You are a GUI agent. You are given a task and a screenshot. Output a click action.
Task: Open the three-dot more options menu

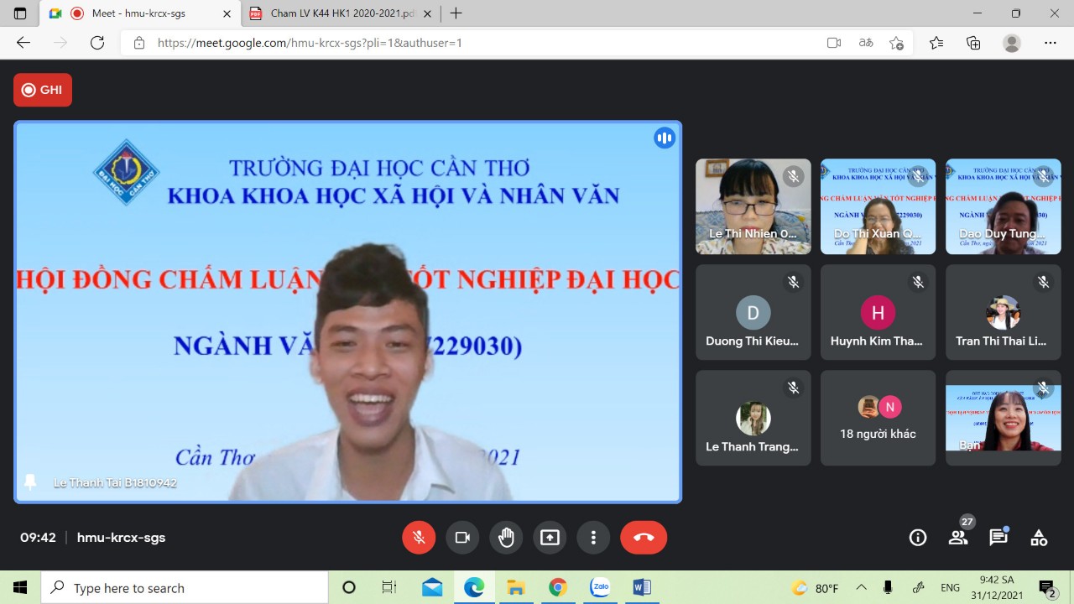593,538
